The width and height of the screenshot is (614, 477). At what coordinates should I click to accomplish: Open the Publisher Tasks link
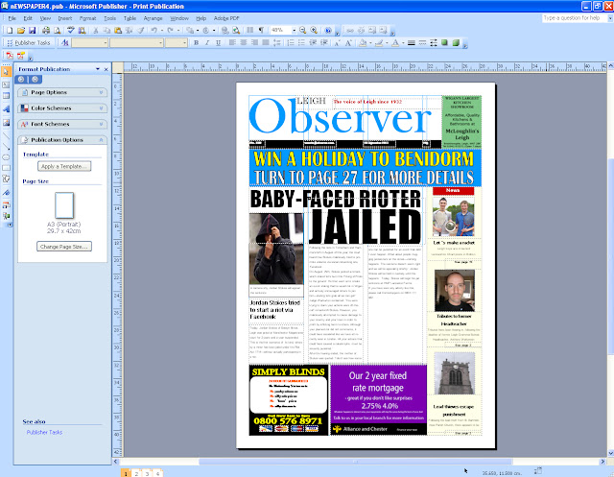tap(44, 432)
